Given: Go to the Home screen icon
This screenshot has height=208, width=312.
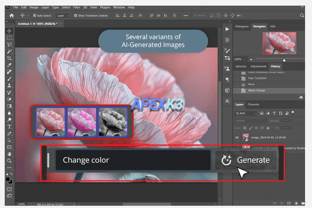Looking at the screenshot, I should point(12,16).
